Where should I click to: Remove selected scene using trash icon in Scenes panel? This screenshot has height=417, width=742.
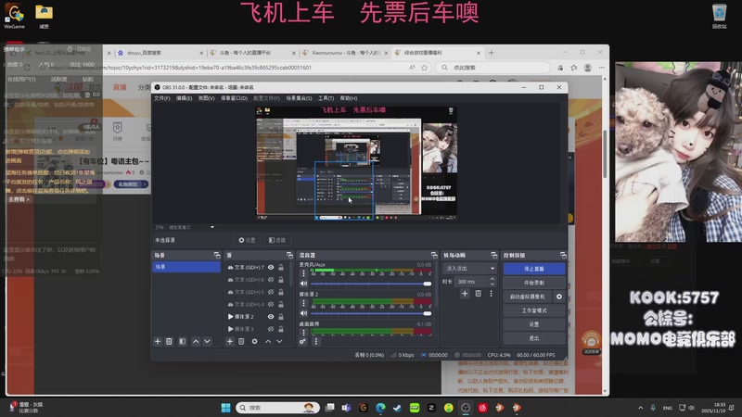[x=169, y=341]
